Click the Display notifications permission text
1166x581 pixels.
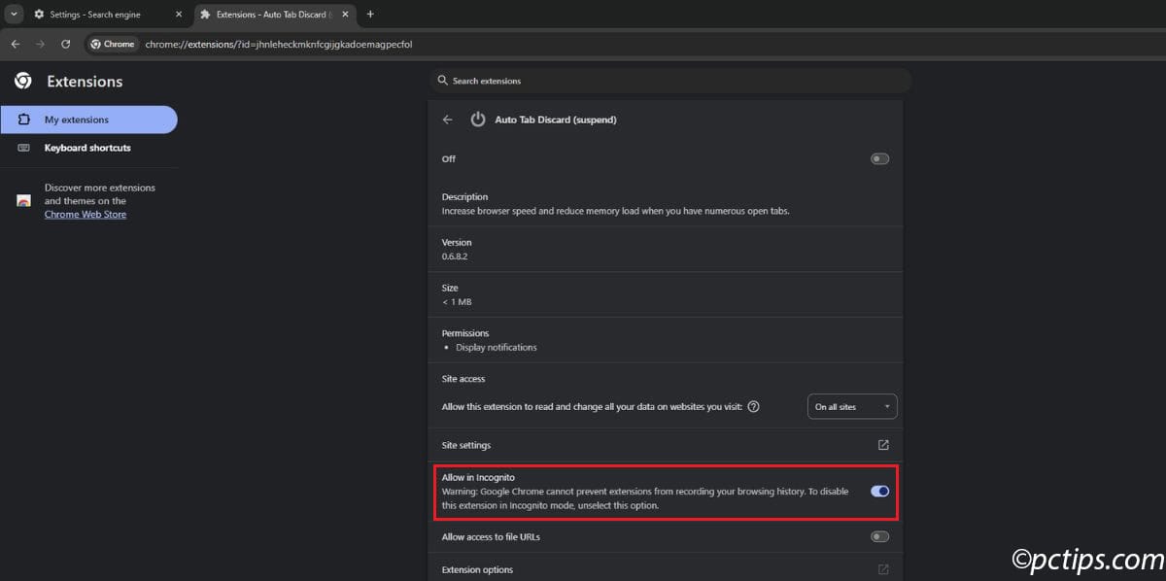pyautogui.click(x=497, y=347)
